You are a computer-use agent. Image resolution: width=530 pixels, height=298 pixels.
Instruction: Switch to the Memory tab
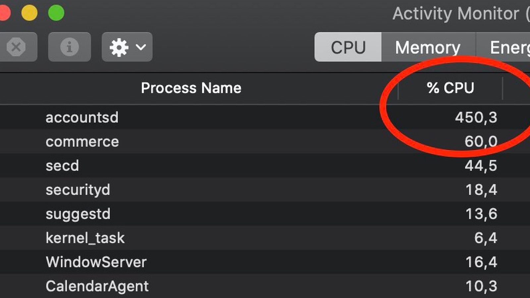428,47
